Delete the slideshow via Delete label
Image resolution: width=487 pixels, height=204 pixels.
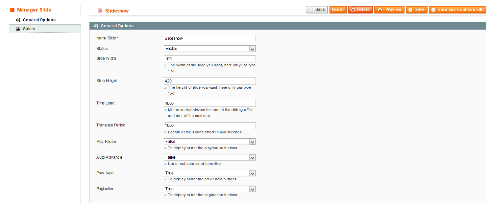363,10
